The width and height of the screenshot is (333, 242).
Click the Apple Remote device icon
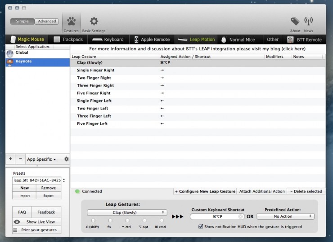(x=136, y=40)
